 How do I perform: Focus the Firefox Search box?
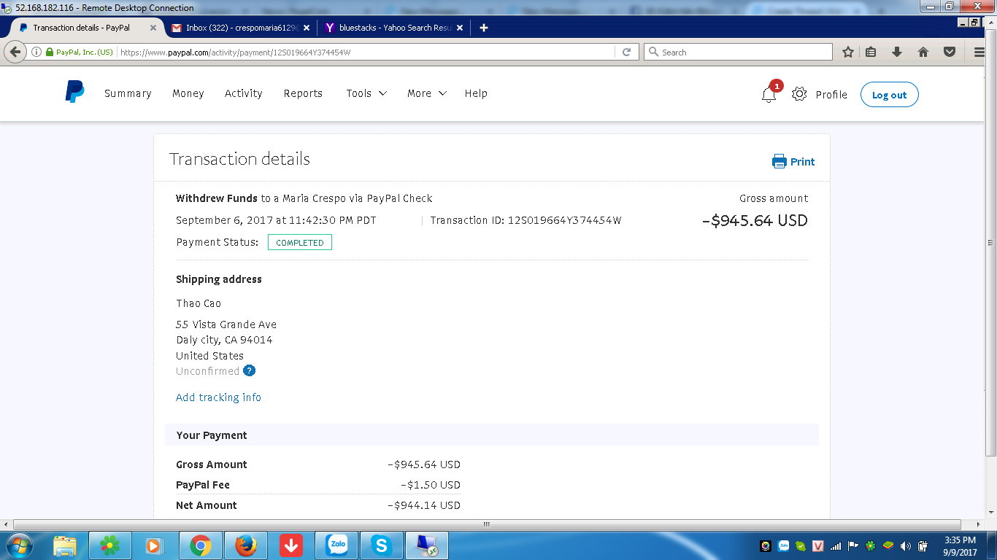pyautogui.click(x=738, y=52)
